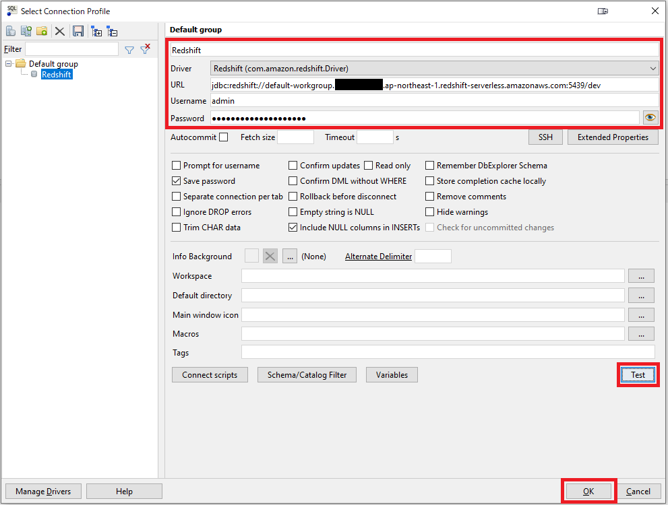Confirm with the OK button
Viewport: 668px width, 505px height.
(x=588, y=492)
